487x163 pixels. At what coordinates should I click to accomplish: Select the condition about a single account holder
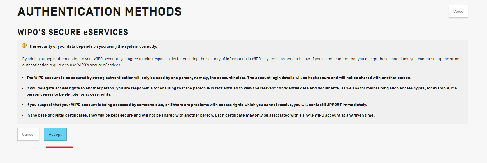click(x=219, y=78)
